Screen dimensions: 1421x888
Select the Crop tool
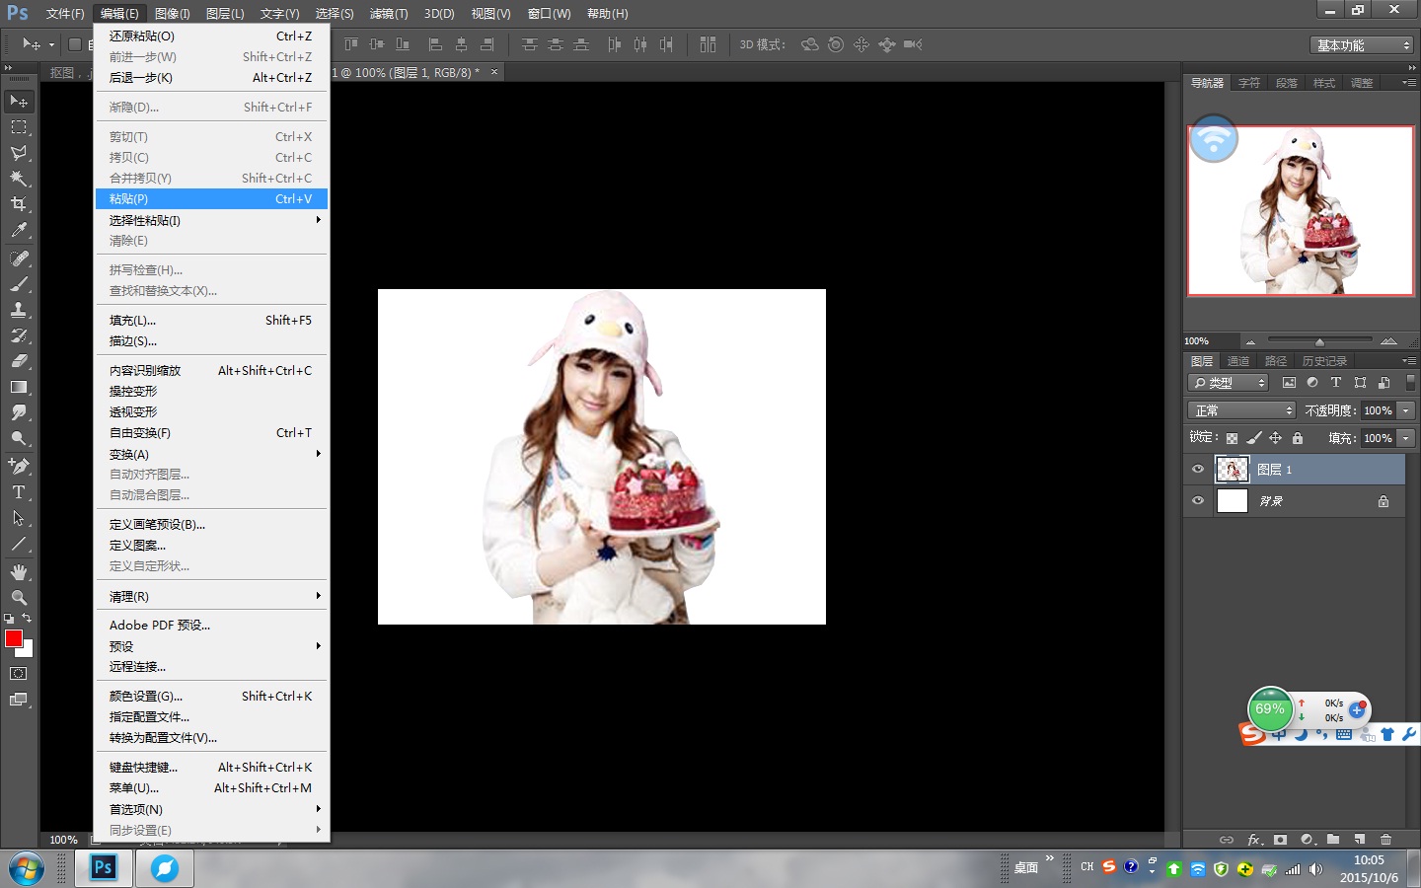coord(19,204)
